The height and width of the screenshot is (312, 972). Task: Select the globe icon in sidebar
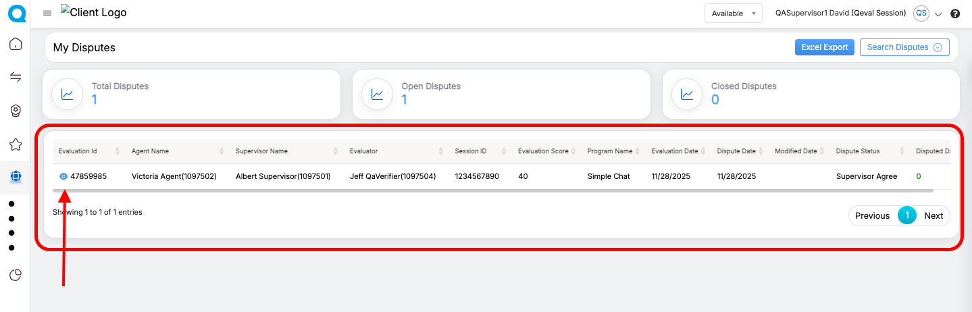click(16, 177)
